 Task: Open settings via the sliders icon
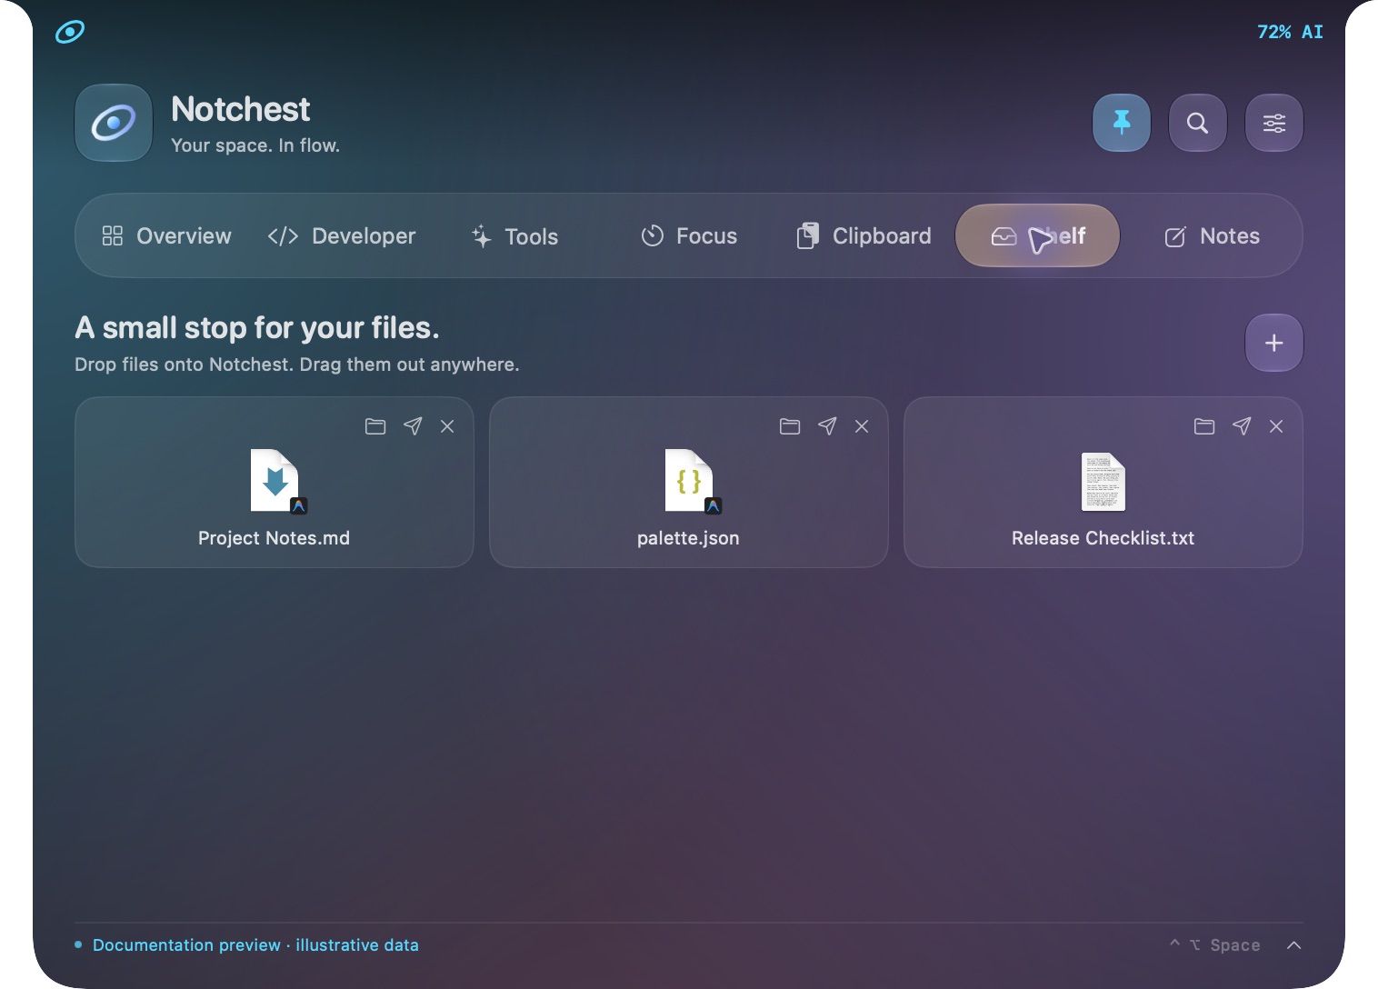(1274, 123)
